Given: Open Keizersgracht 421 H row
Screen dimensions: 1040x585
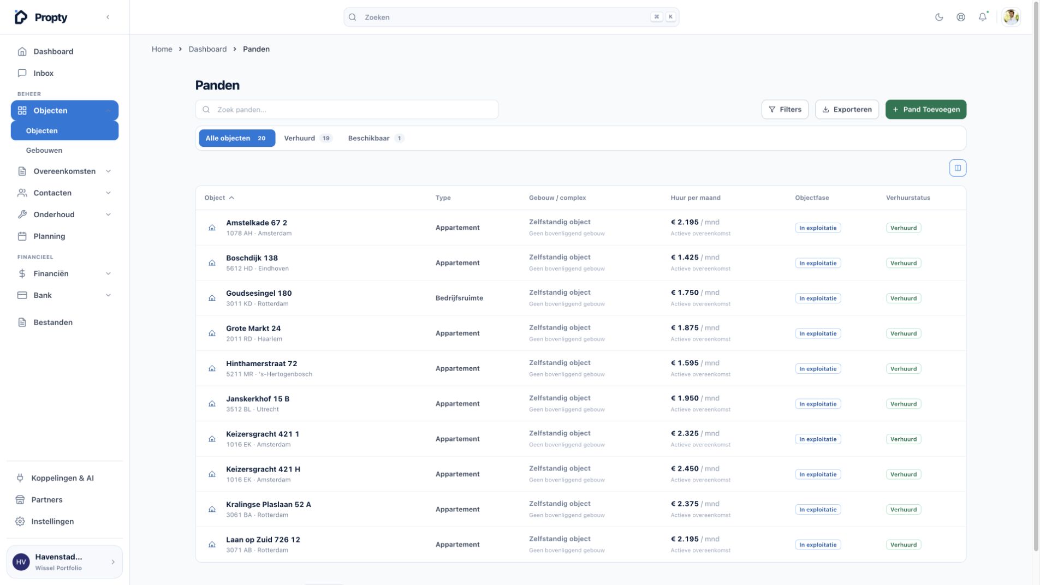Looking at the screenshot, I should click(x=580, y=474).
